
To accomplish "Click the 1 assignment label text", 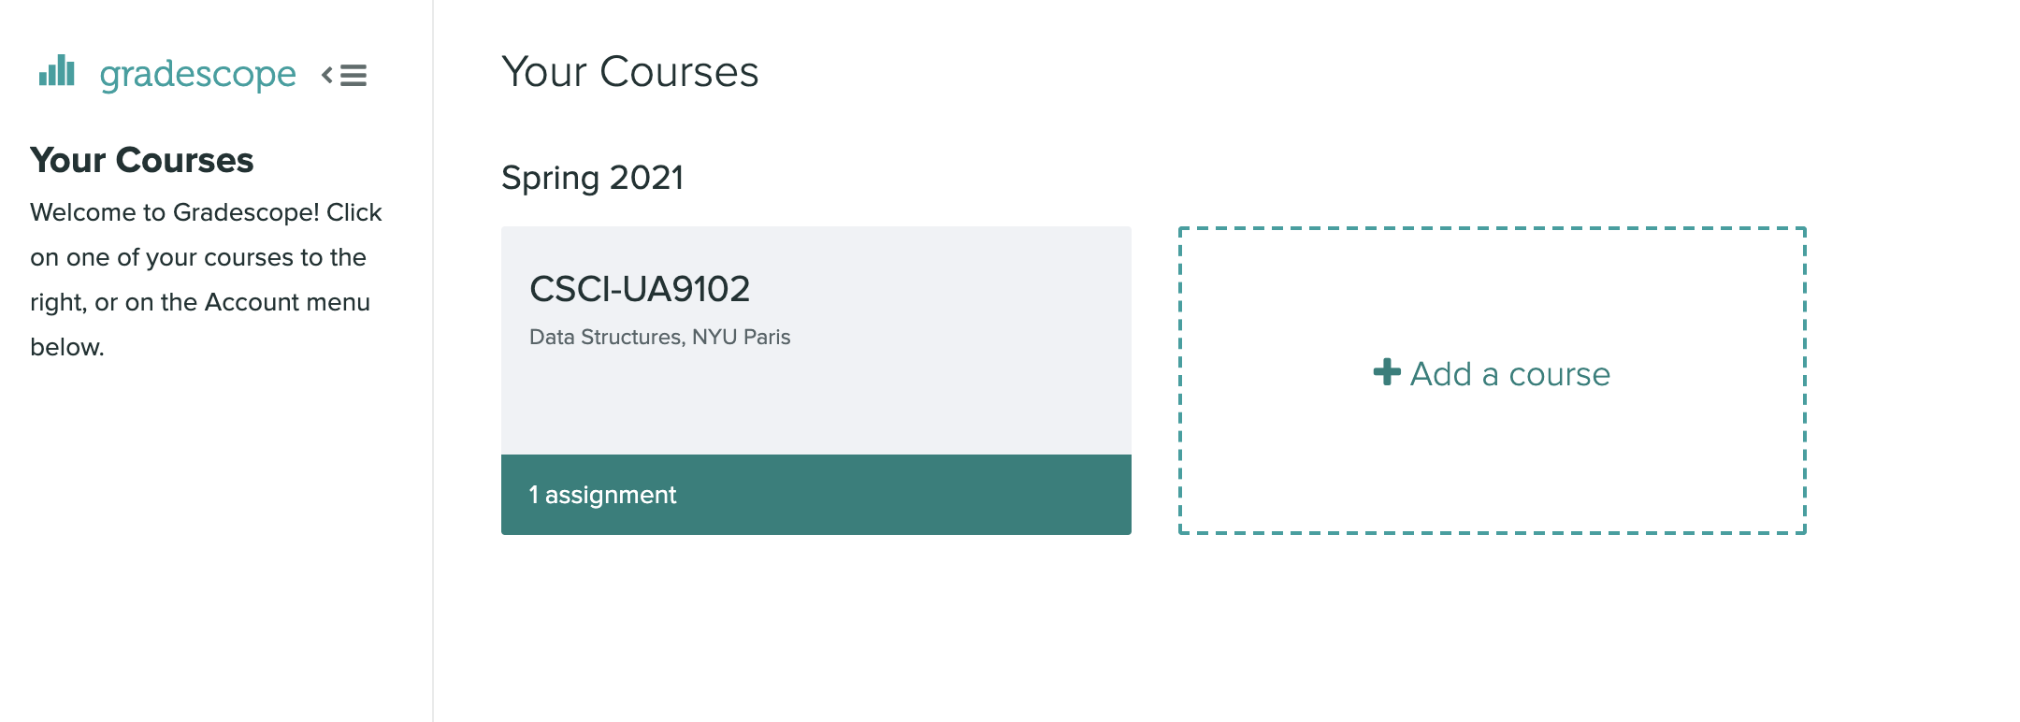I will point(602,495).
